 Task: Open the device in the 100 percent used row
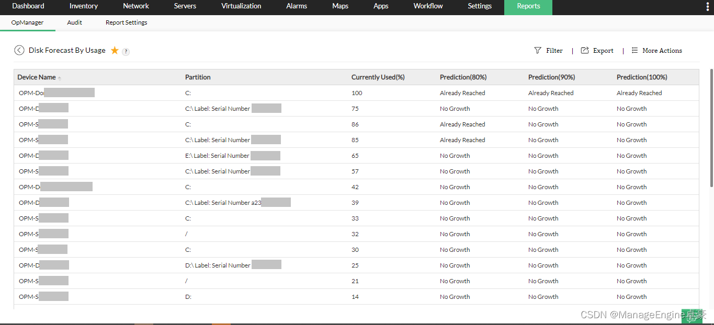click(x=56, y=93)
